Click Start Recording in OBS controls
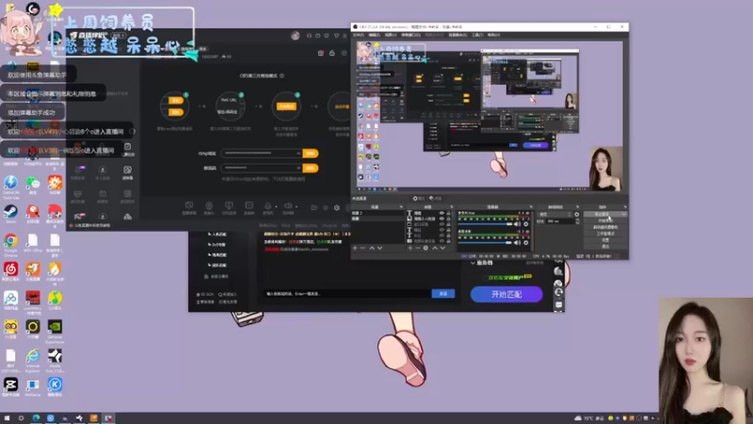 605,220
